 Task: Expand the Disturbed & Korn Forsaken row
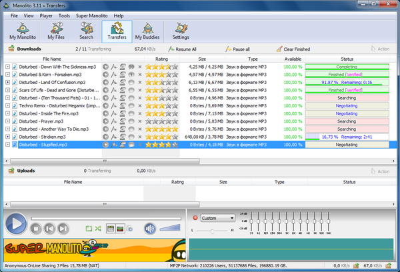point(7,75)
